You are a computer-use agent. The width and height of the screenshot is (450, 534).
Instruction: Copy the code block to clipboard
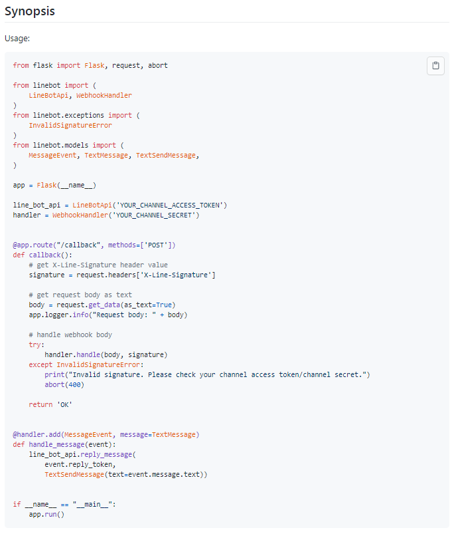435,66
